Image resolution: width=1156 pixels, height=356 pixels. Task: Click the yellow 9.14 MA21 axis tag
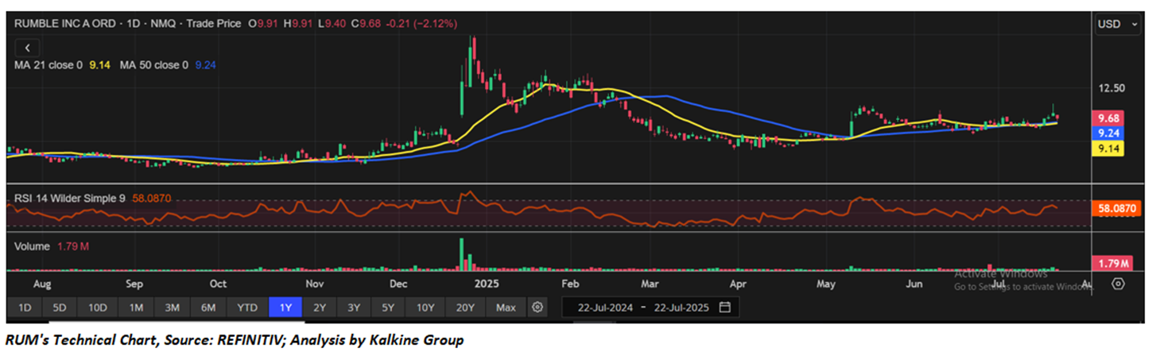point(1108,148)
